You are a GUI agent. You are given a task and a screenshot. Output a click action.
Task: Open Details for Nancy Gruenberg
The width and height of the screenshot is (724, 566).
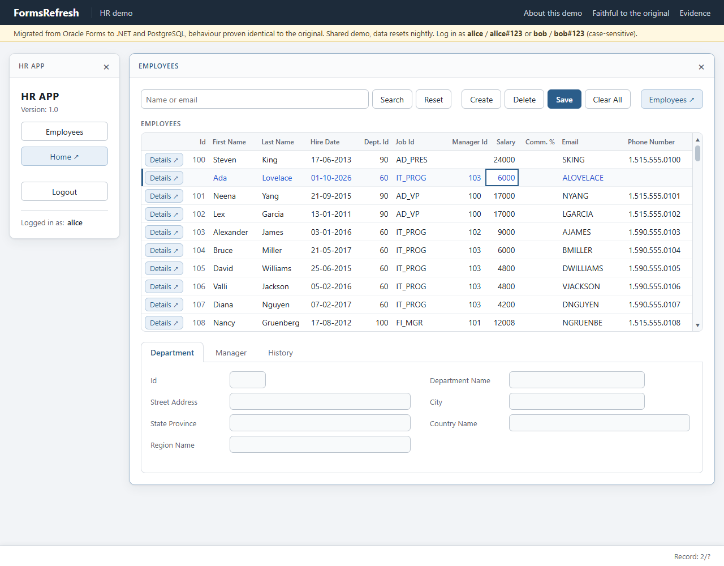(164, 323)
